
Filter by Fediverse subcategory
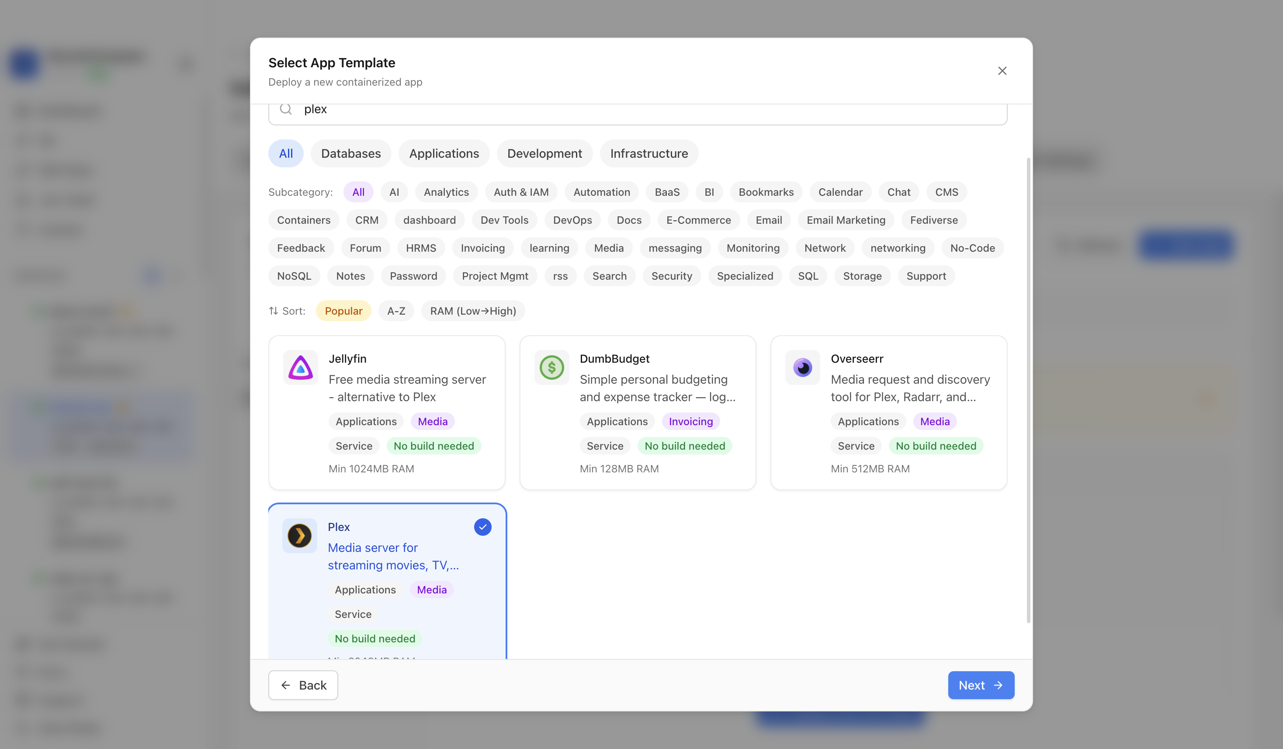coord(934,220)
